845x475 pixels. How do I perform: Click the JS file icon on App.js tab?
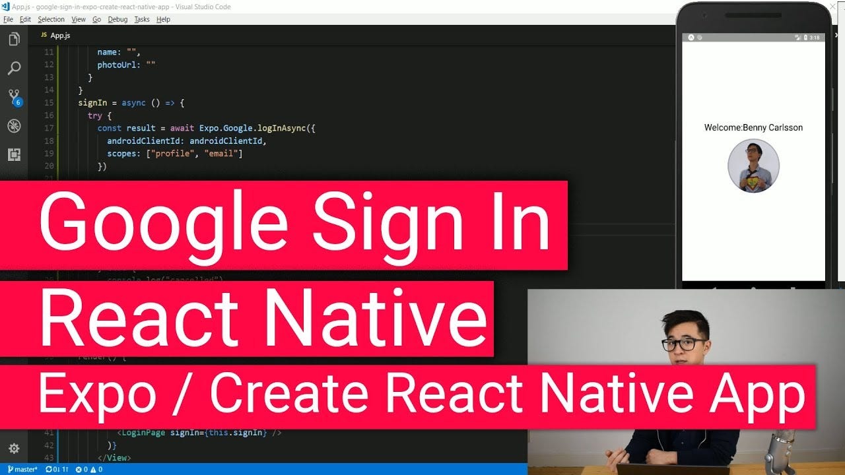pos(44,35)
